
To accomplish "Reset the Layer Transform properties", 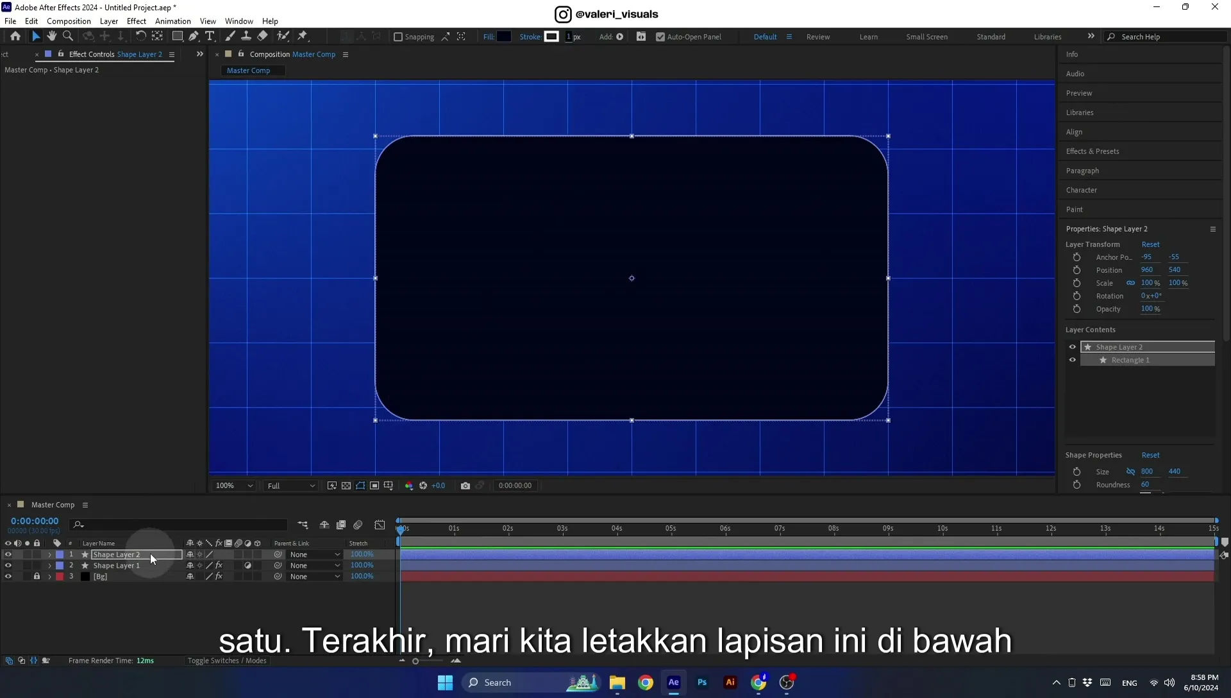I will point(1150,244).
